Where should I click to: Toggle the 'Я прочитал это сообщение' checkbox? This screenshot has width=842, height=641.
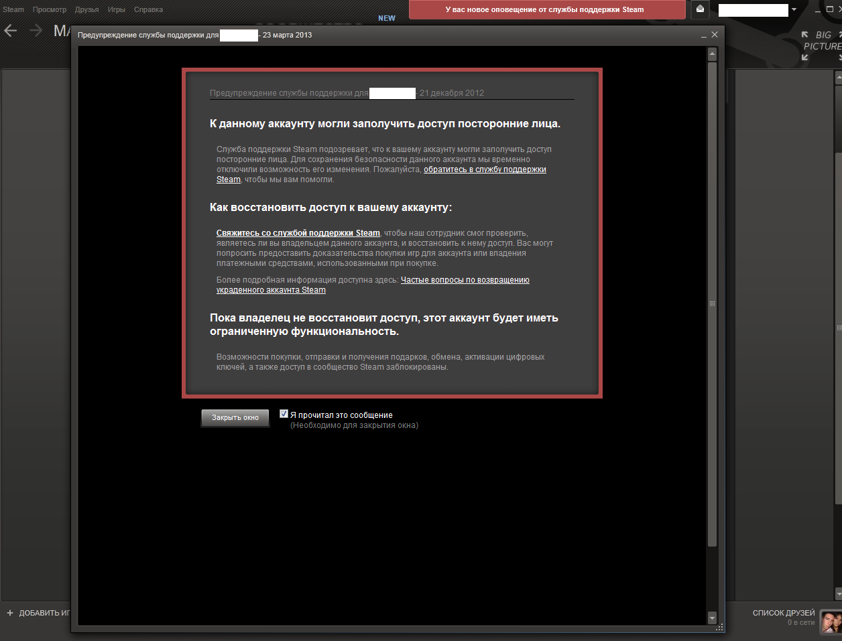284,414
